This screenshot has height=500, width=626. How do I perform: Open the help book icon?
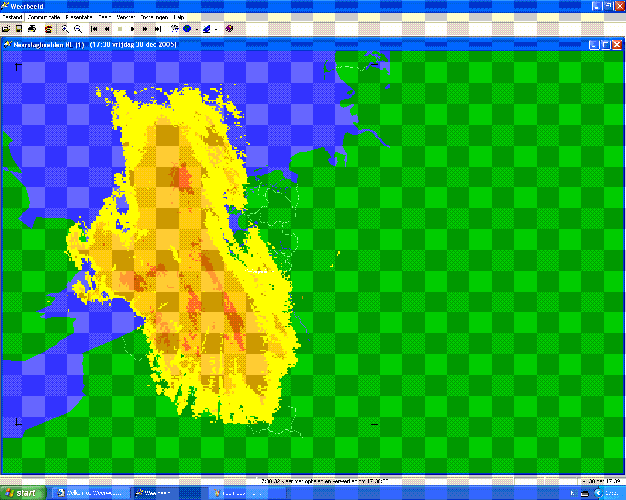tap(229, 29)
